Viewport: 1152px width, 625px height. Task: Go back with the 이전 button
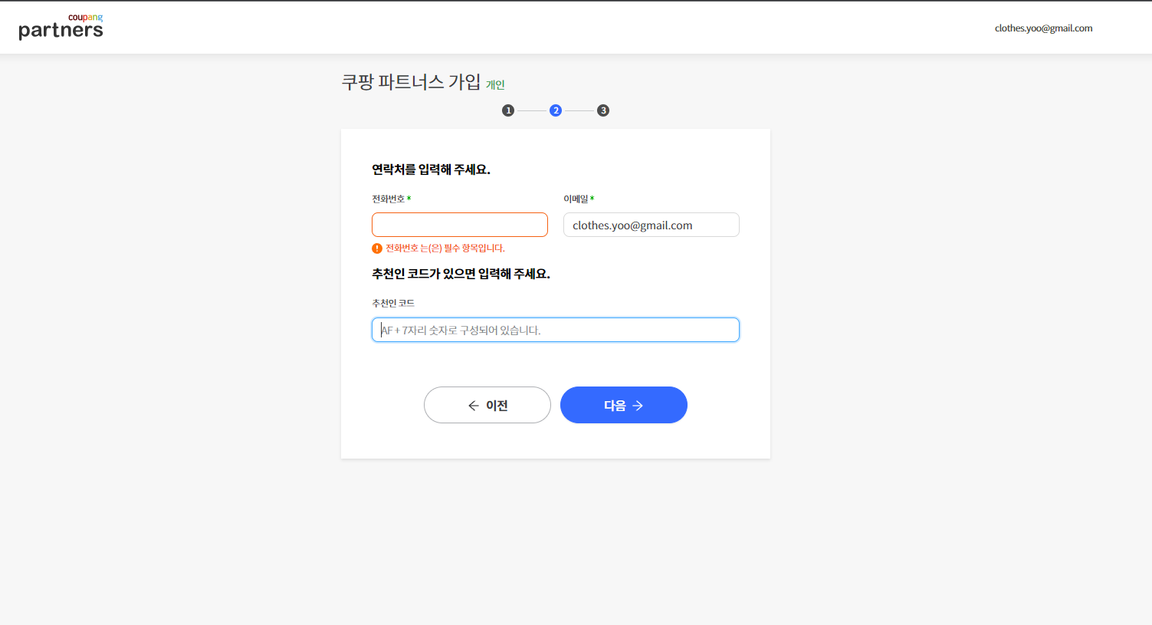[487, 405]
